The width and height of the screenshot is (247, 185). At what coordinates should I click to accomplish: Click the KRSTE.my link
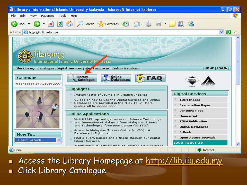tap(90, 119)
